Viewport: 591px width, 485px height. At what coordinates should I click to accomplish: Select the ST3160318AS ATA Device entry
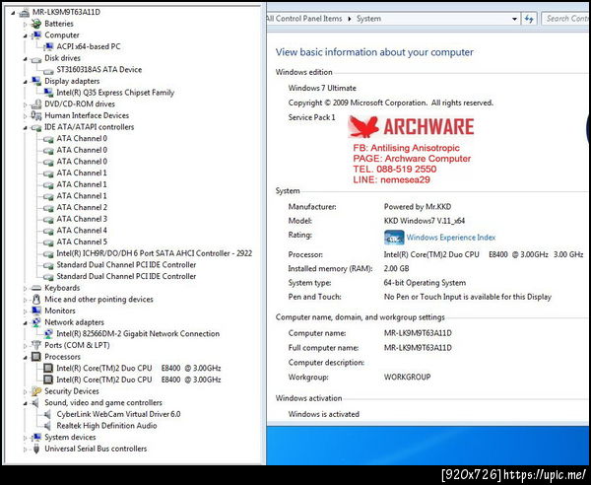[99, 70]
